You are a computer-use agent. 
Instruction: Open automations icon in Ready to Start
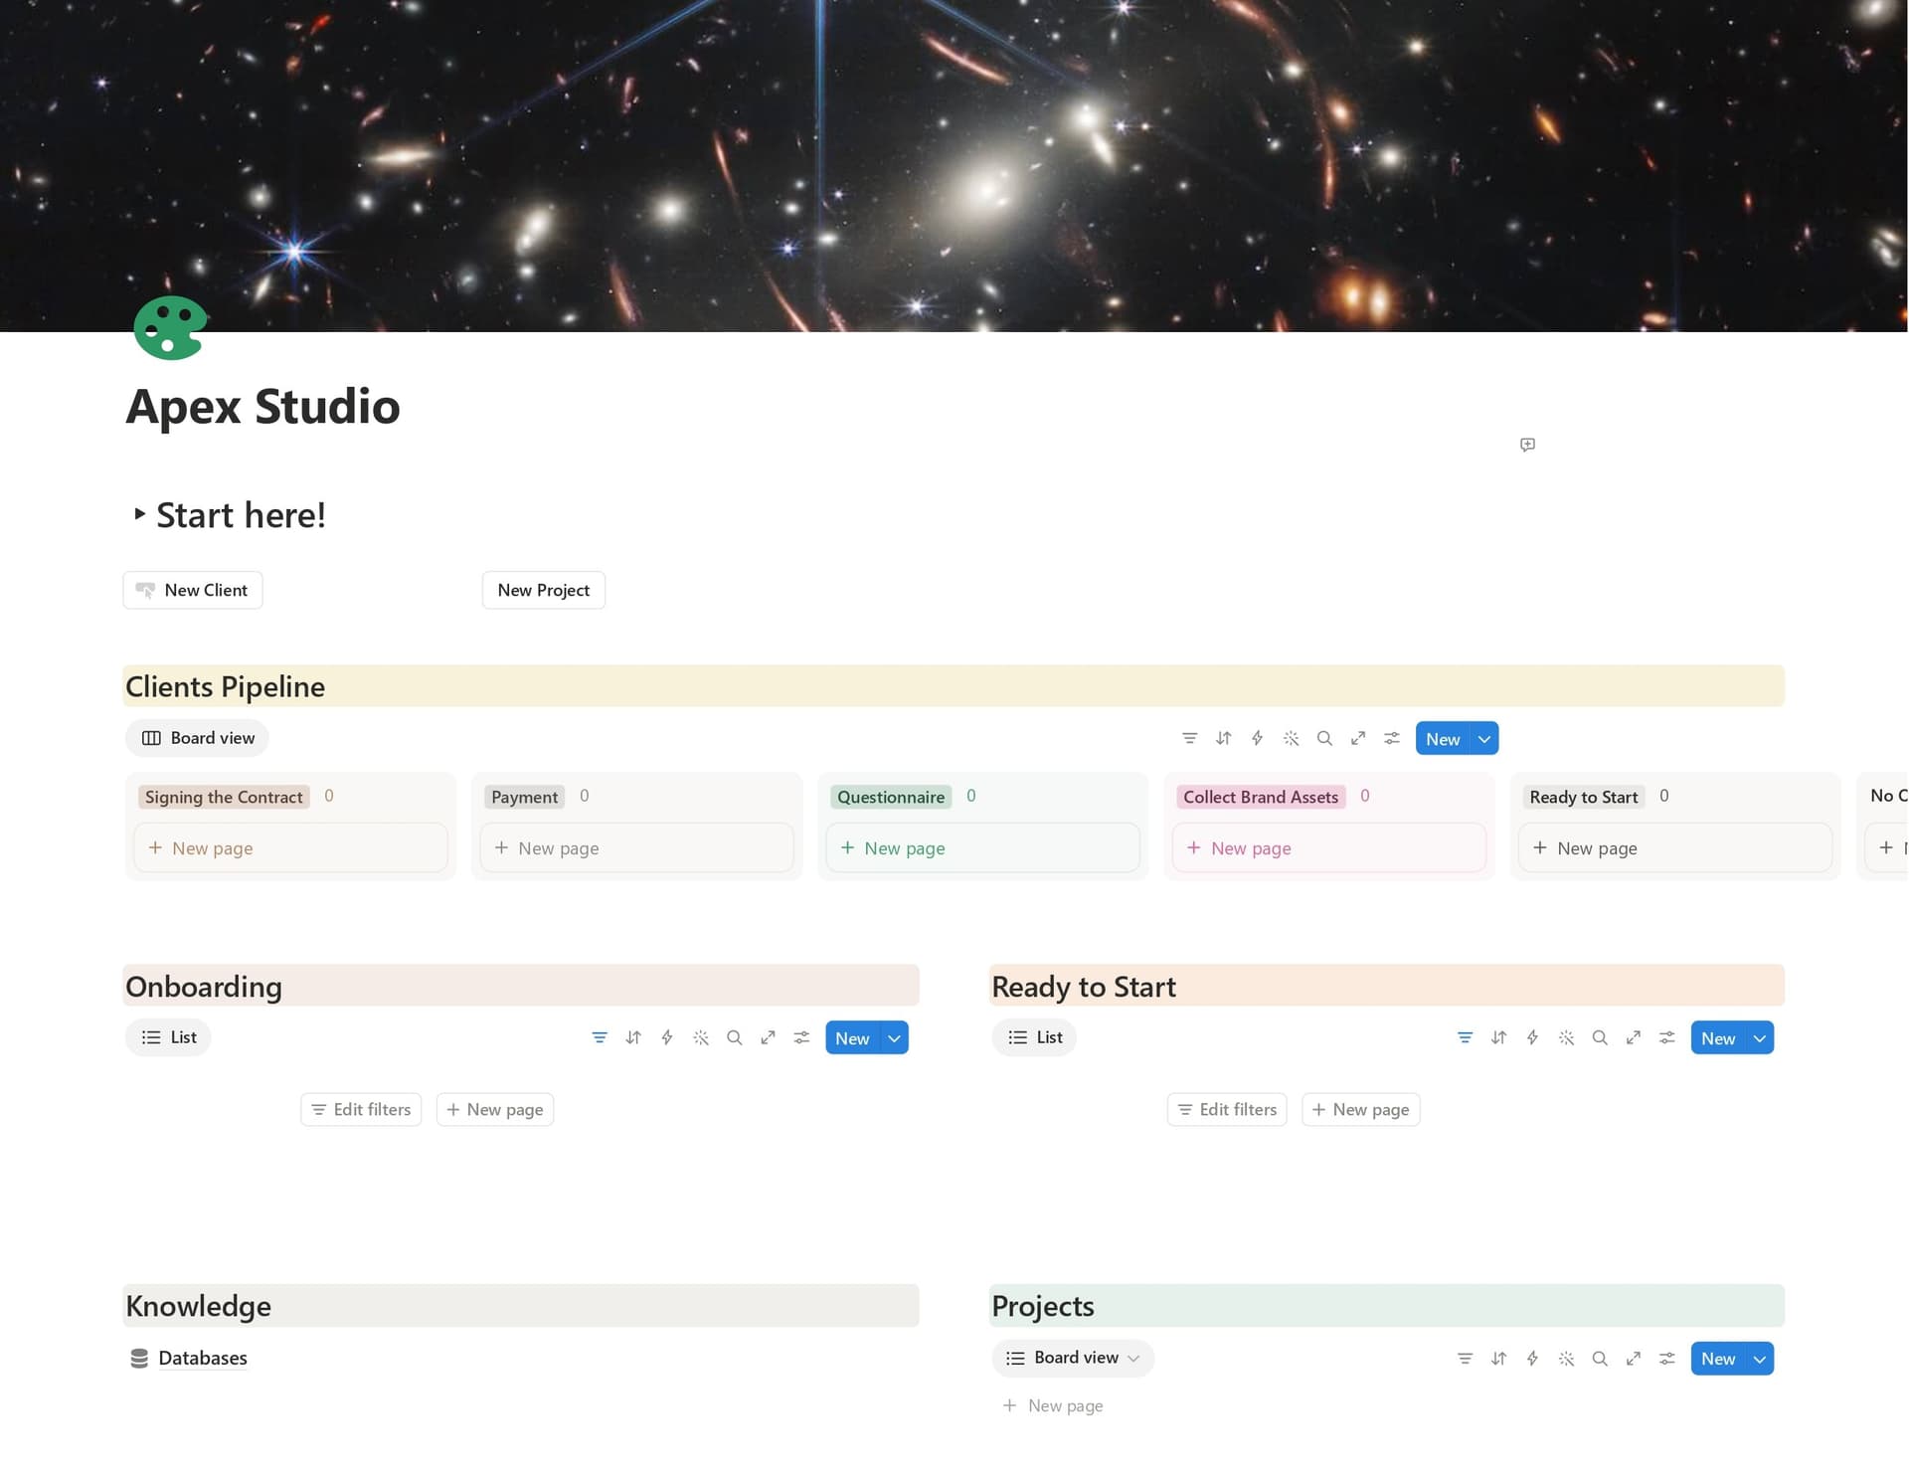coord(1532,1037)
